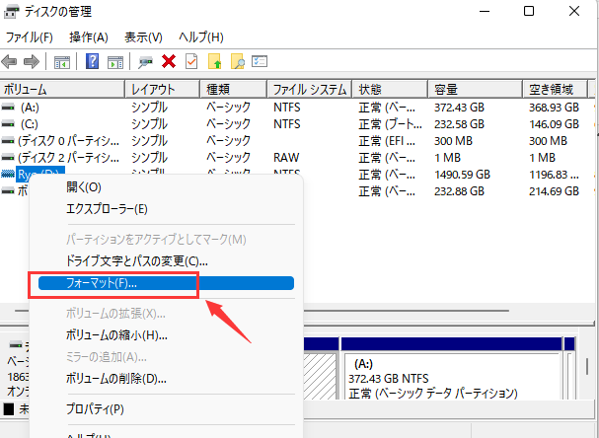This screenshot has width=599, height=438.
Task: Click 正常 (EFI ... status cell
Action: point(387,141)
